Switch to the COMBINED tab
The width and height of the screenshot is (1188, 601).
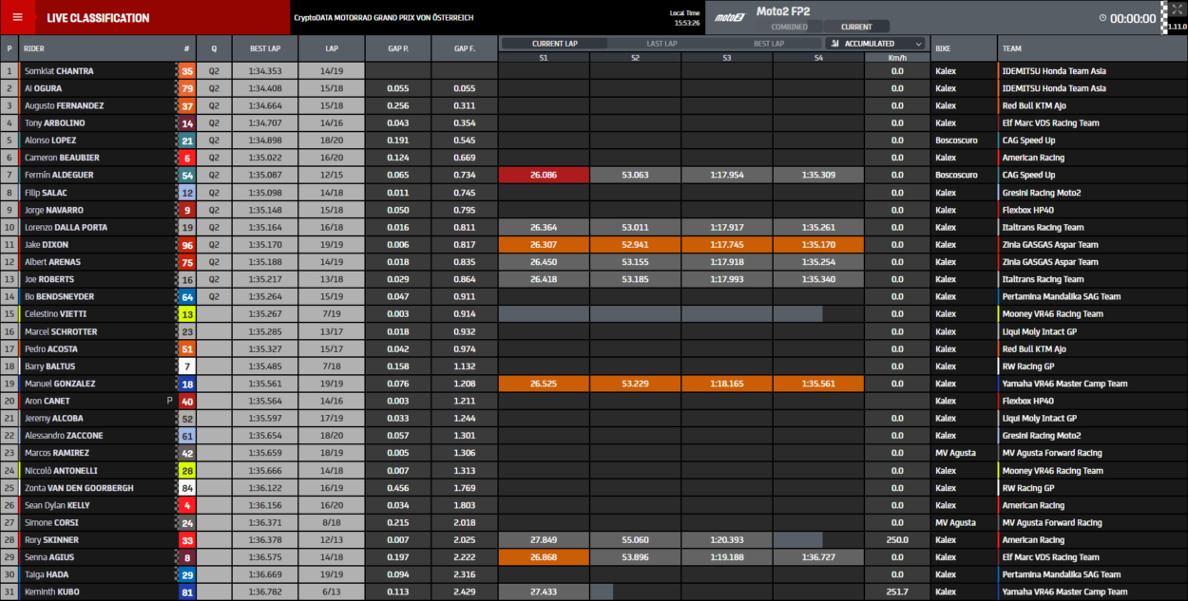[790, 27]
